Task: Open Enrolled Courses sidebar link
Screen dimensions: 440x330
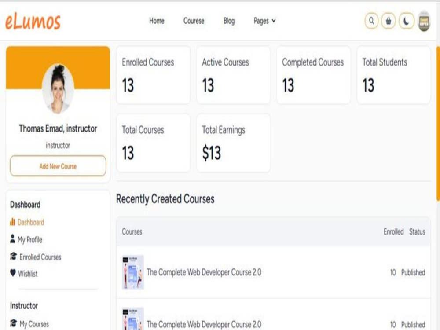Action: coord(40,257)
